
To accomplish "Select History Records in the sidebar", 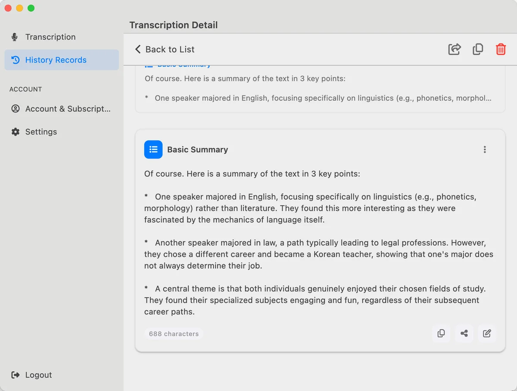I will click(x=56, y=60).
